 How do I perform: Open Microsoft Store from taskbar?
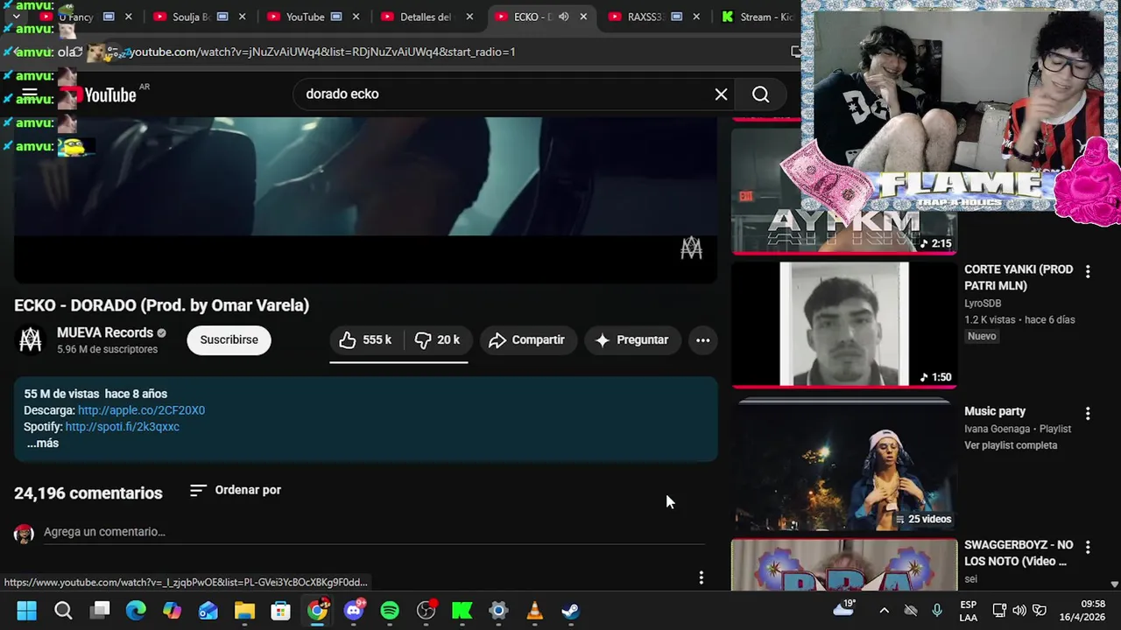click(280, 611)
